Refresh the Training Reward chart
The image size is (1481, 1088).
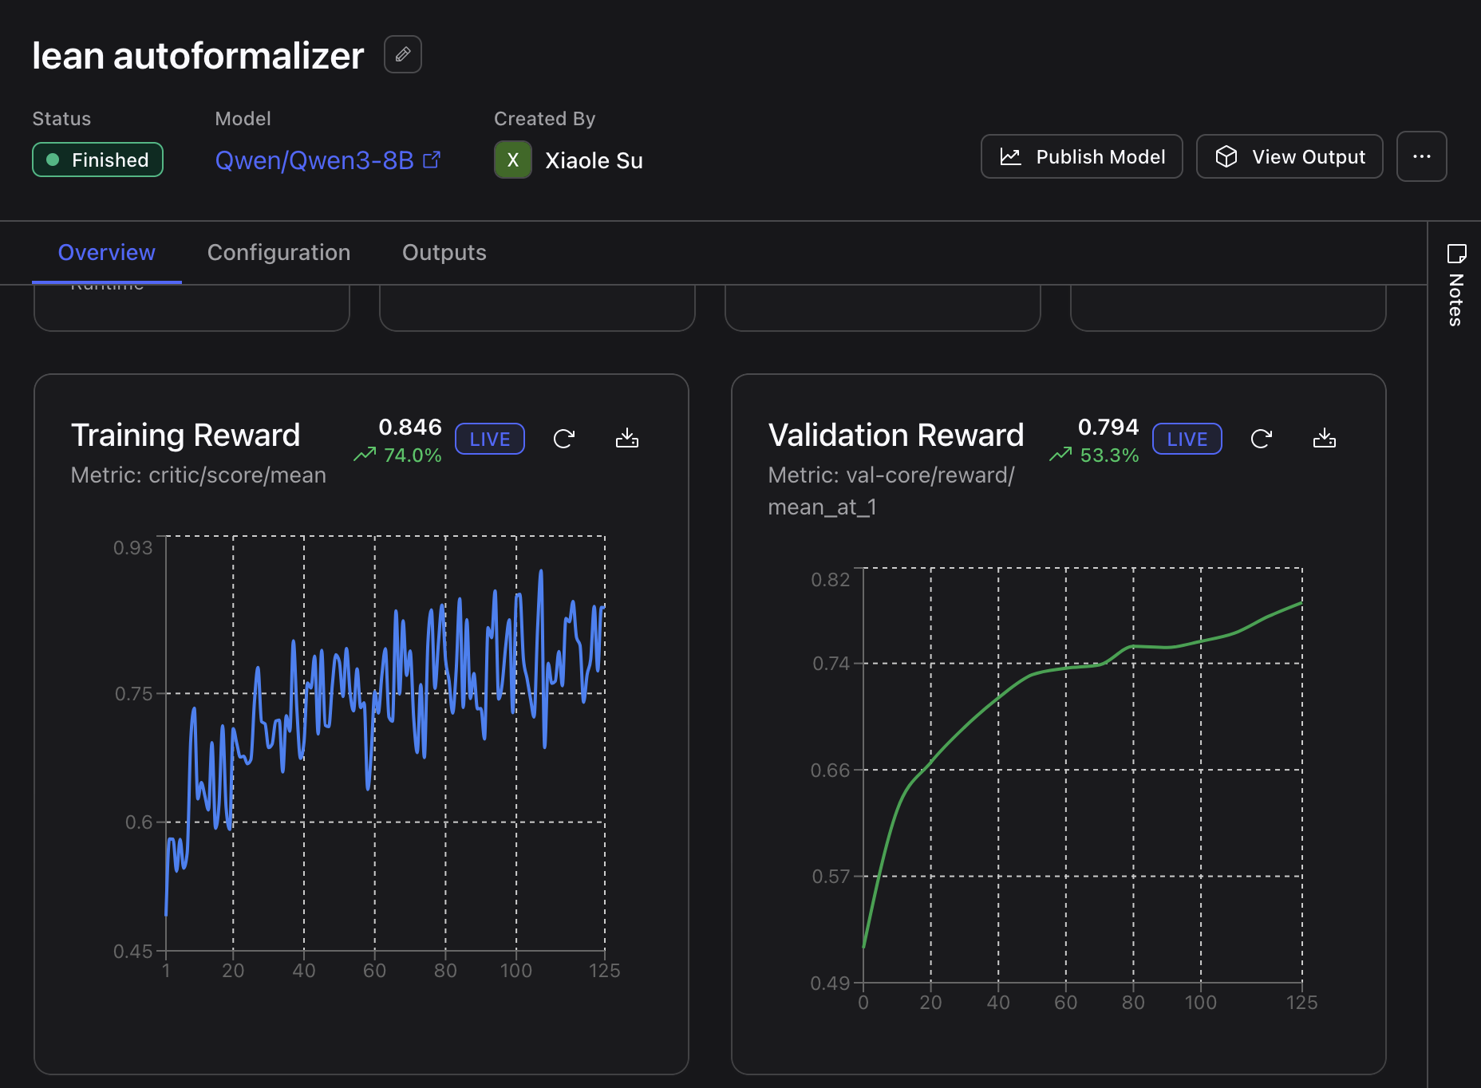coord(563,439)
